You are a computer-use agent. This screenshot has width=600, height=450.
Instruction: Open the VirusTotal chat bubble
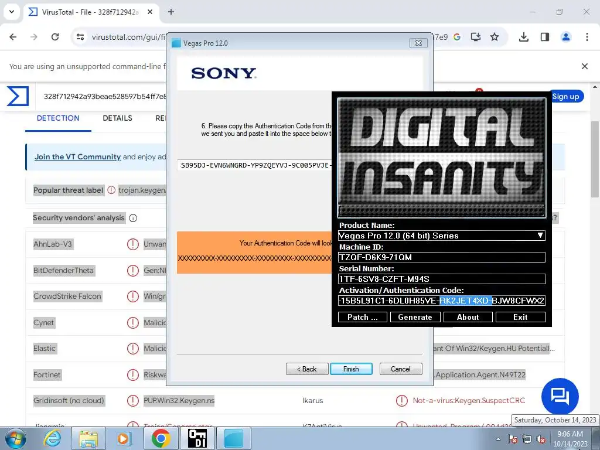(560, 397)
